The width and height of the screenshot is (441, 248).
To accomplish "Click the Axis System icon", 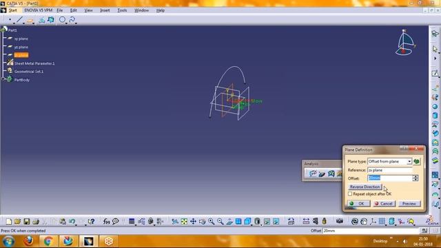I will 373,222.
